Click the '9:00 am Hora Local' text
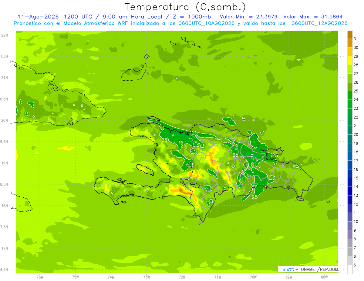The width and height of the screenshot is (364, 281). [x=132, y=17]
